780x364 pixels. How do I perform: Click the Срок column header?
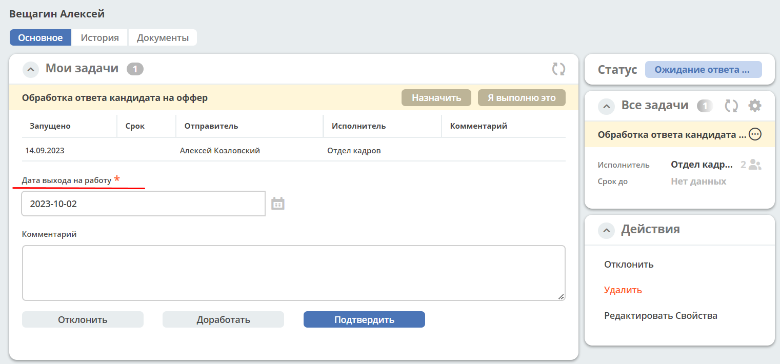click(x=135, y=126)
